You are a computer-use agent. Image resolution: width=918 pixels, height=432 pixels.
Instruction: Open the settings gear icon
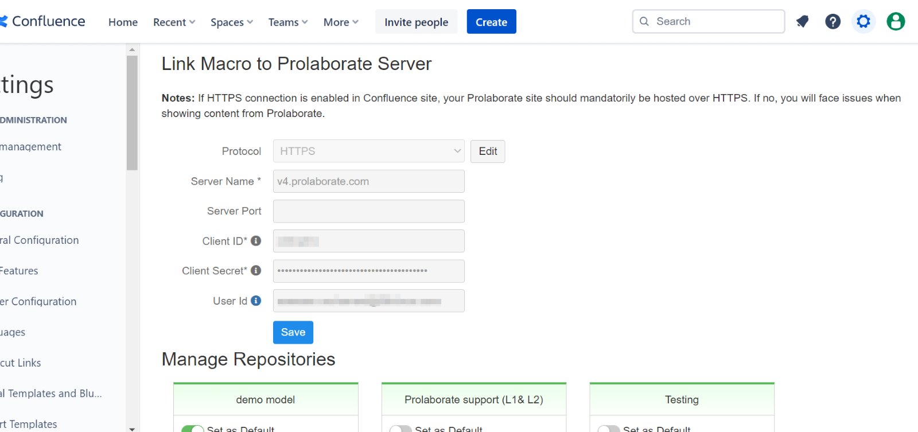click(863, 22)
